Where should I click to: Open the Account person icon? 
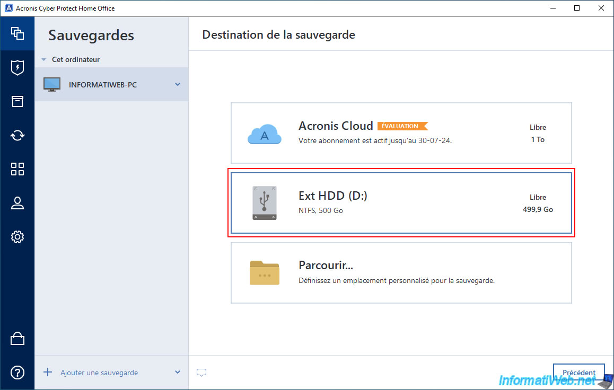point(17,203)
